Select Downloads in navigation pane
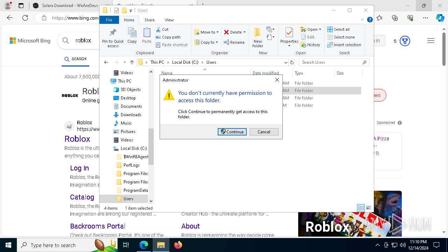The height and width of the screenshot is (252, 448). click(131, 115)
